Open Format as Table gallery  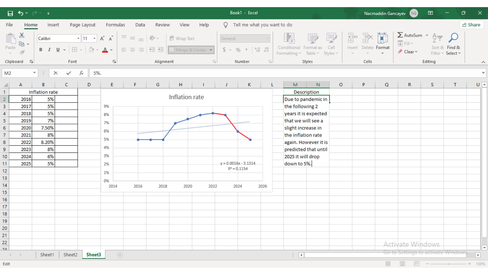(313, 44)
